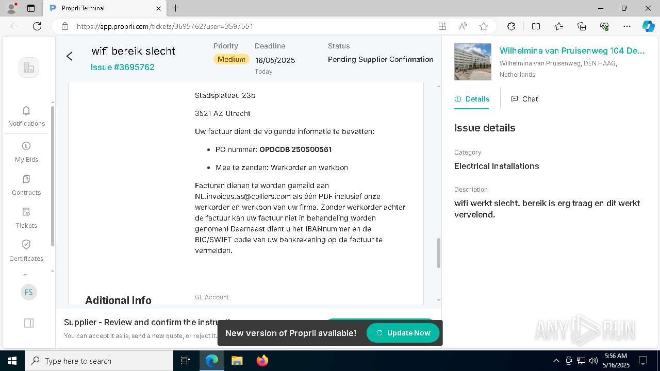The image size is (660, 371).
Task: Click the building photo thumbnail
Action: click(473, 62)
